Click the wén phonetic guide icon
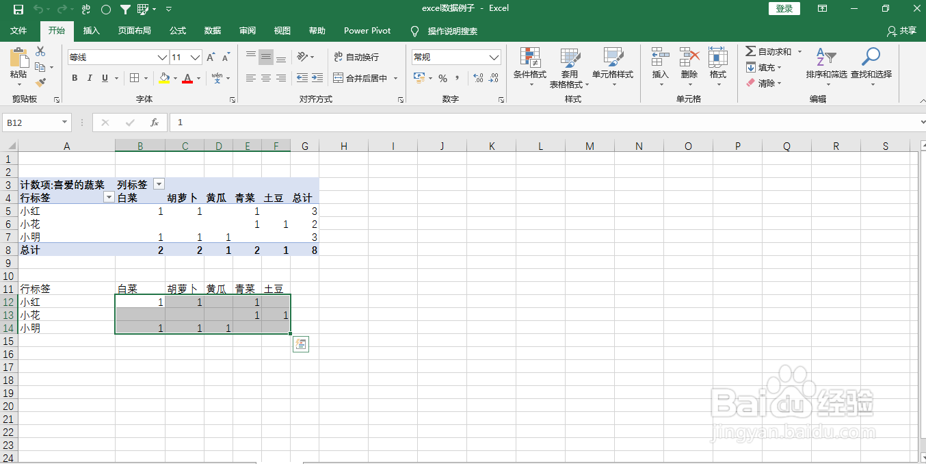The height and width of the screenshot is (464, 926). 217,78
